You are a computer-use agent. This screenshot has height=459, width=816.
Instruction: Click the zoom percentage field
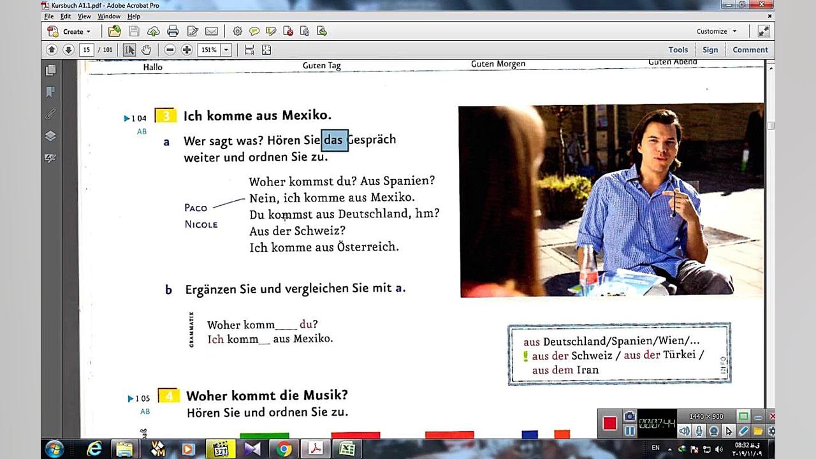coord(209,50)
